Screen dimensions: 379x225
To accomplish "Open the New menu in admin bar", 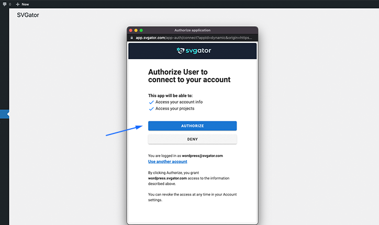I will (x=22, y=4).
